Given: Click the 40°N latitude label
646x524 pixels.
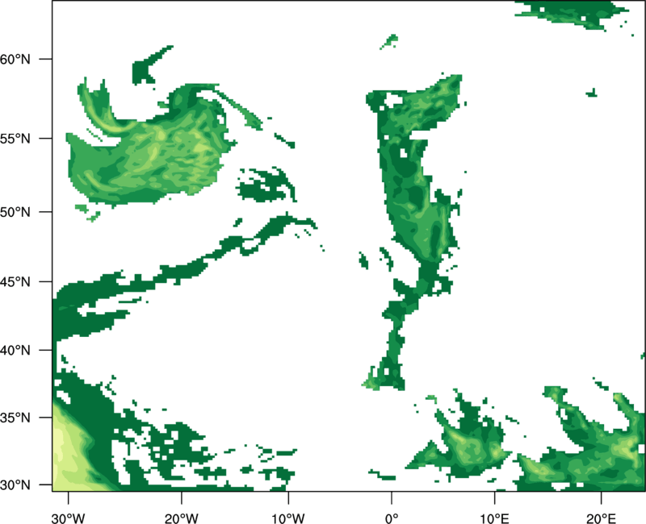Looking at the screenshot, I should (x=15, y=350).
